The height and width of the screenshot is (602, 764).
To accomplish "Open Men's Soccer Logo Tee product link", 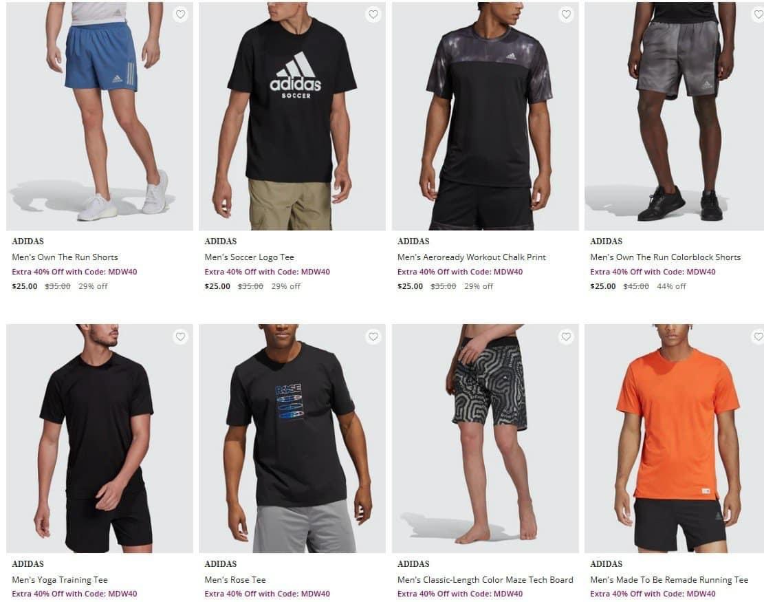I will click(x=250, y=257).
